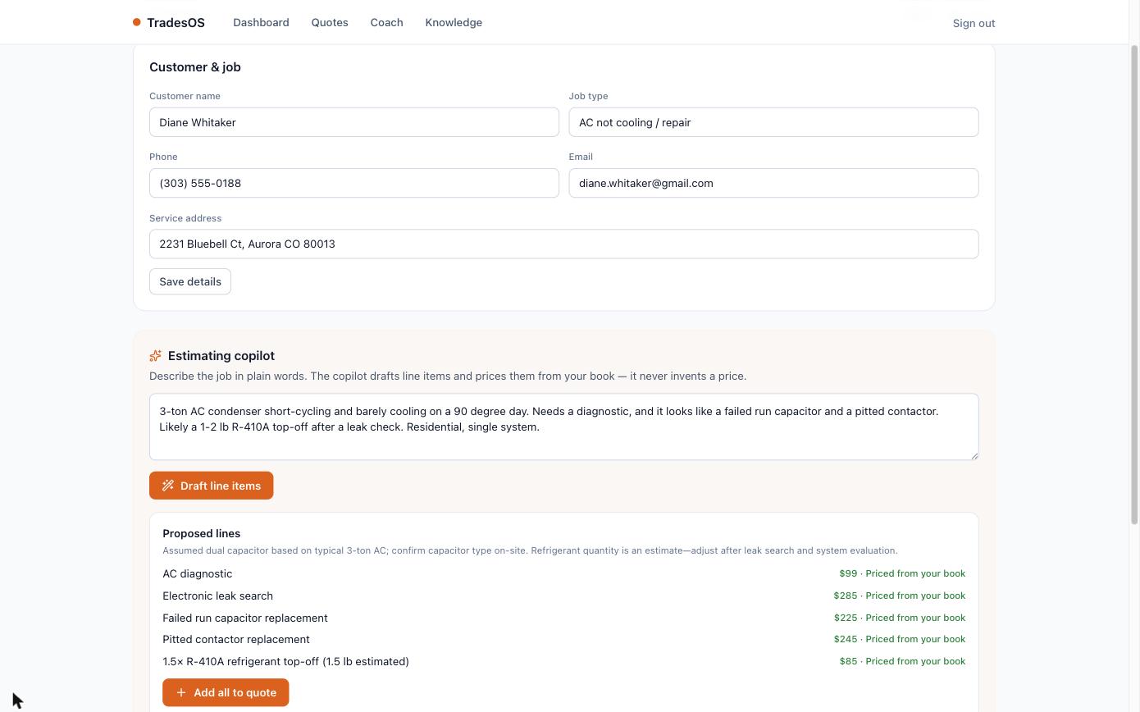Open the Dashboard nav item

pyautogui.click(x=261, y=22)
